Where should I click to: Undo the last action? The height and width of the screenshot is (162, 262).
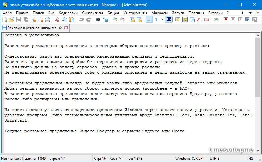click(81, 19)
